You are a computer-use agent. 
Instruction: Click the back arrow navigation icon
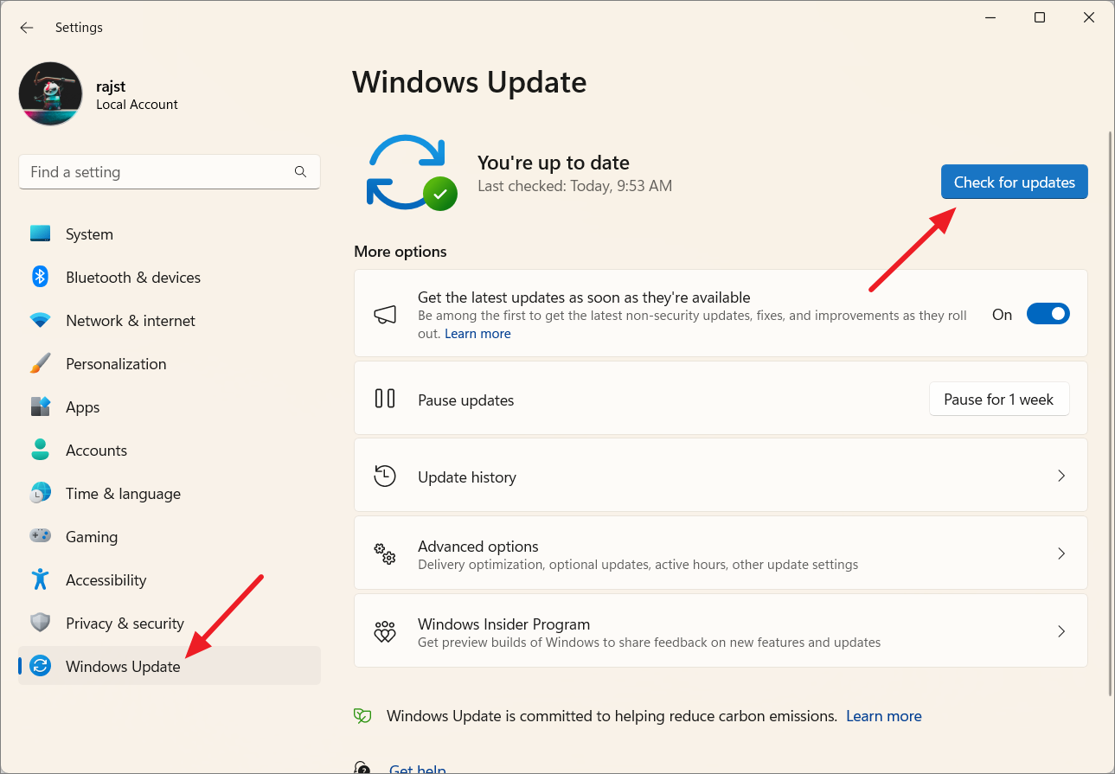(26, 27)
